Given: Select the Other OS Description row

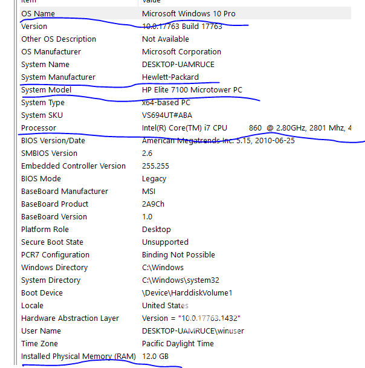Looking at the screenshot, I should (58, 39).
